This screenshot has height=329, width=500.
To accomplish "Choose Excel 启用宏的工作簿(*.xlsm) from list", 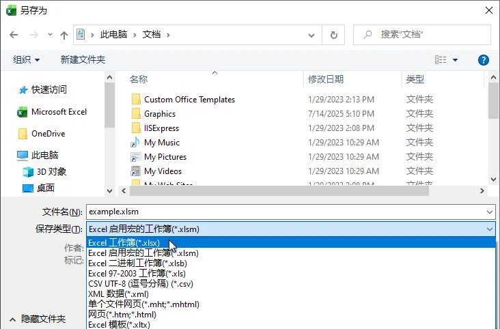I will (x=291, y=253).
